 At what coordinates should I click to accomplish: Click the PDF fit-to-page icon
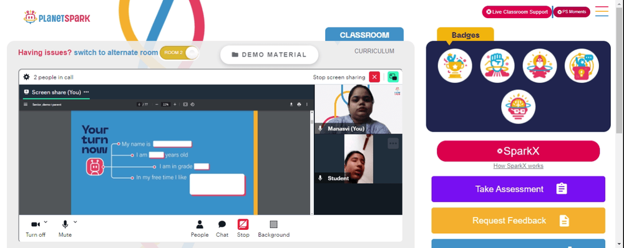[x=185, y=105]
